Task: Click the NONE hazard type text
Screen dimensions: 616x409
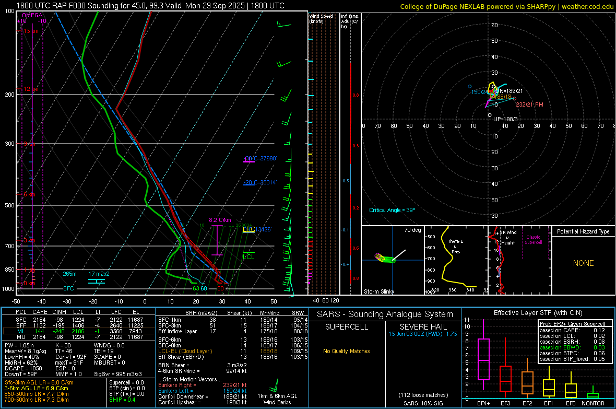Action: coord(583,263)
